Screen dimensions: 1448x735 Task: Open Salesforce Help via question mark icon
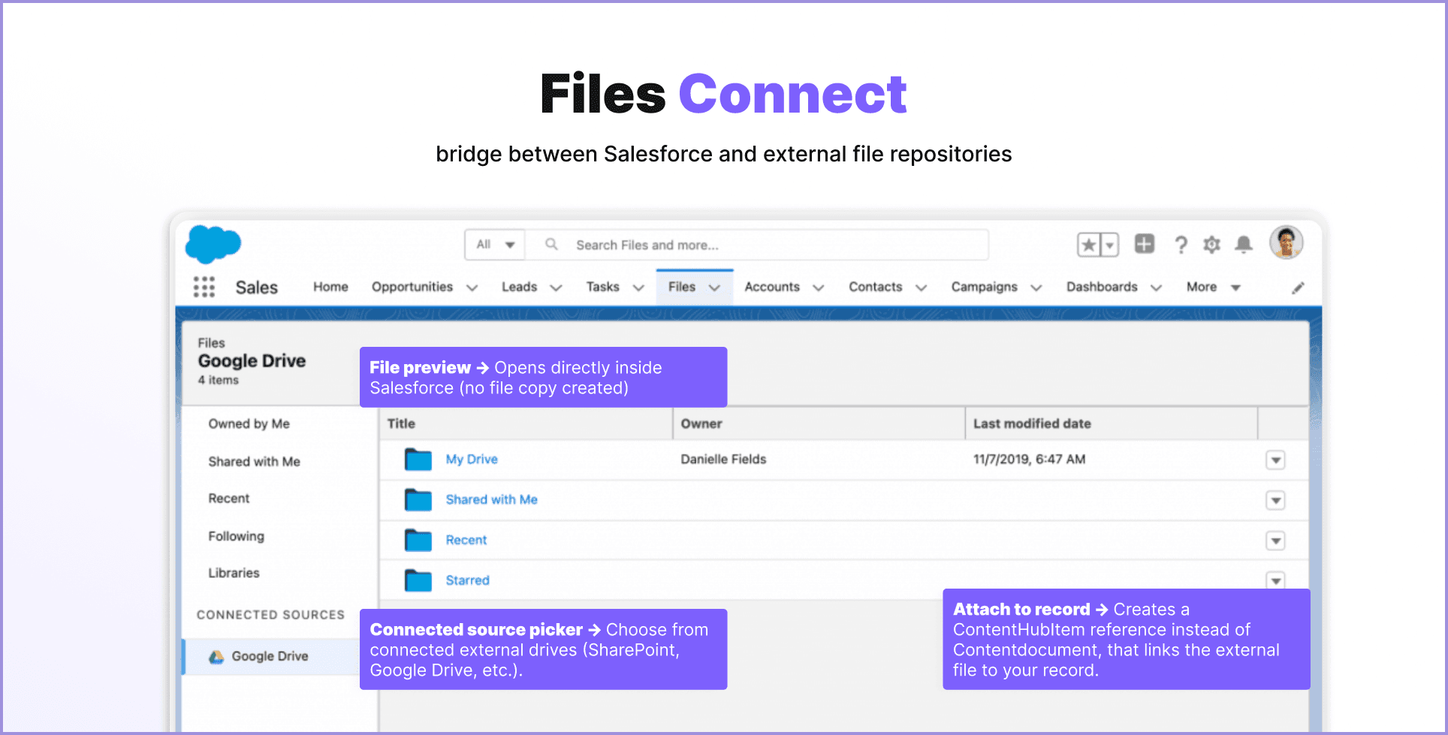pyautogui.click(x=1181, y=244)
